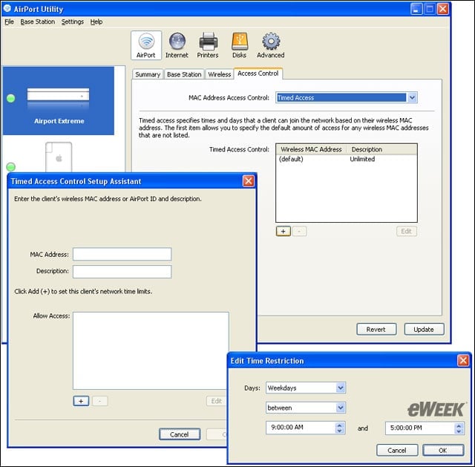Open the Base Station menu

(38, 22)
